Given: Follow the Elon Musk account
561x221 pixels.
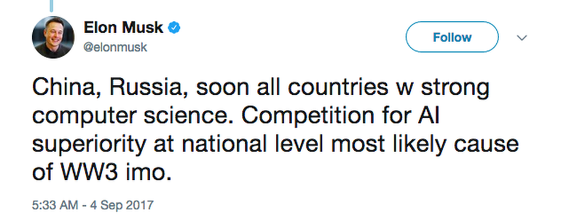Looking at the screenshot, I should coord(452,37).
